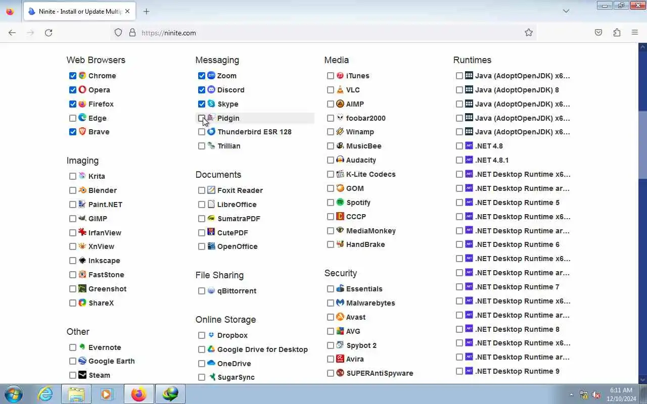This screenshot has height=404, width=647.
Task: Click the Steam app icon
Action: tap(82, 375)
